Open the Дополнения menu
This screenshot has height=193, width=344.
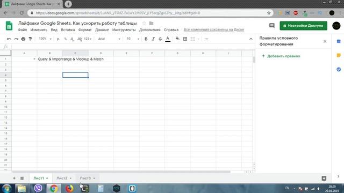click(x=149, y=30)
